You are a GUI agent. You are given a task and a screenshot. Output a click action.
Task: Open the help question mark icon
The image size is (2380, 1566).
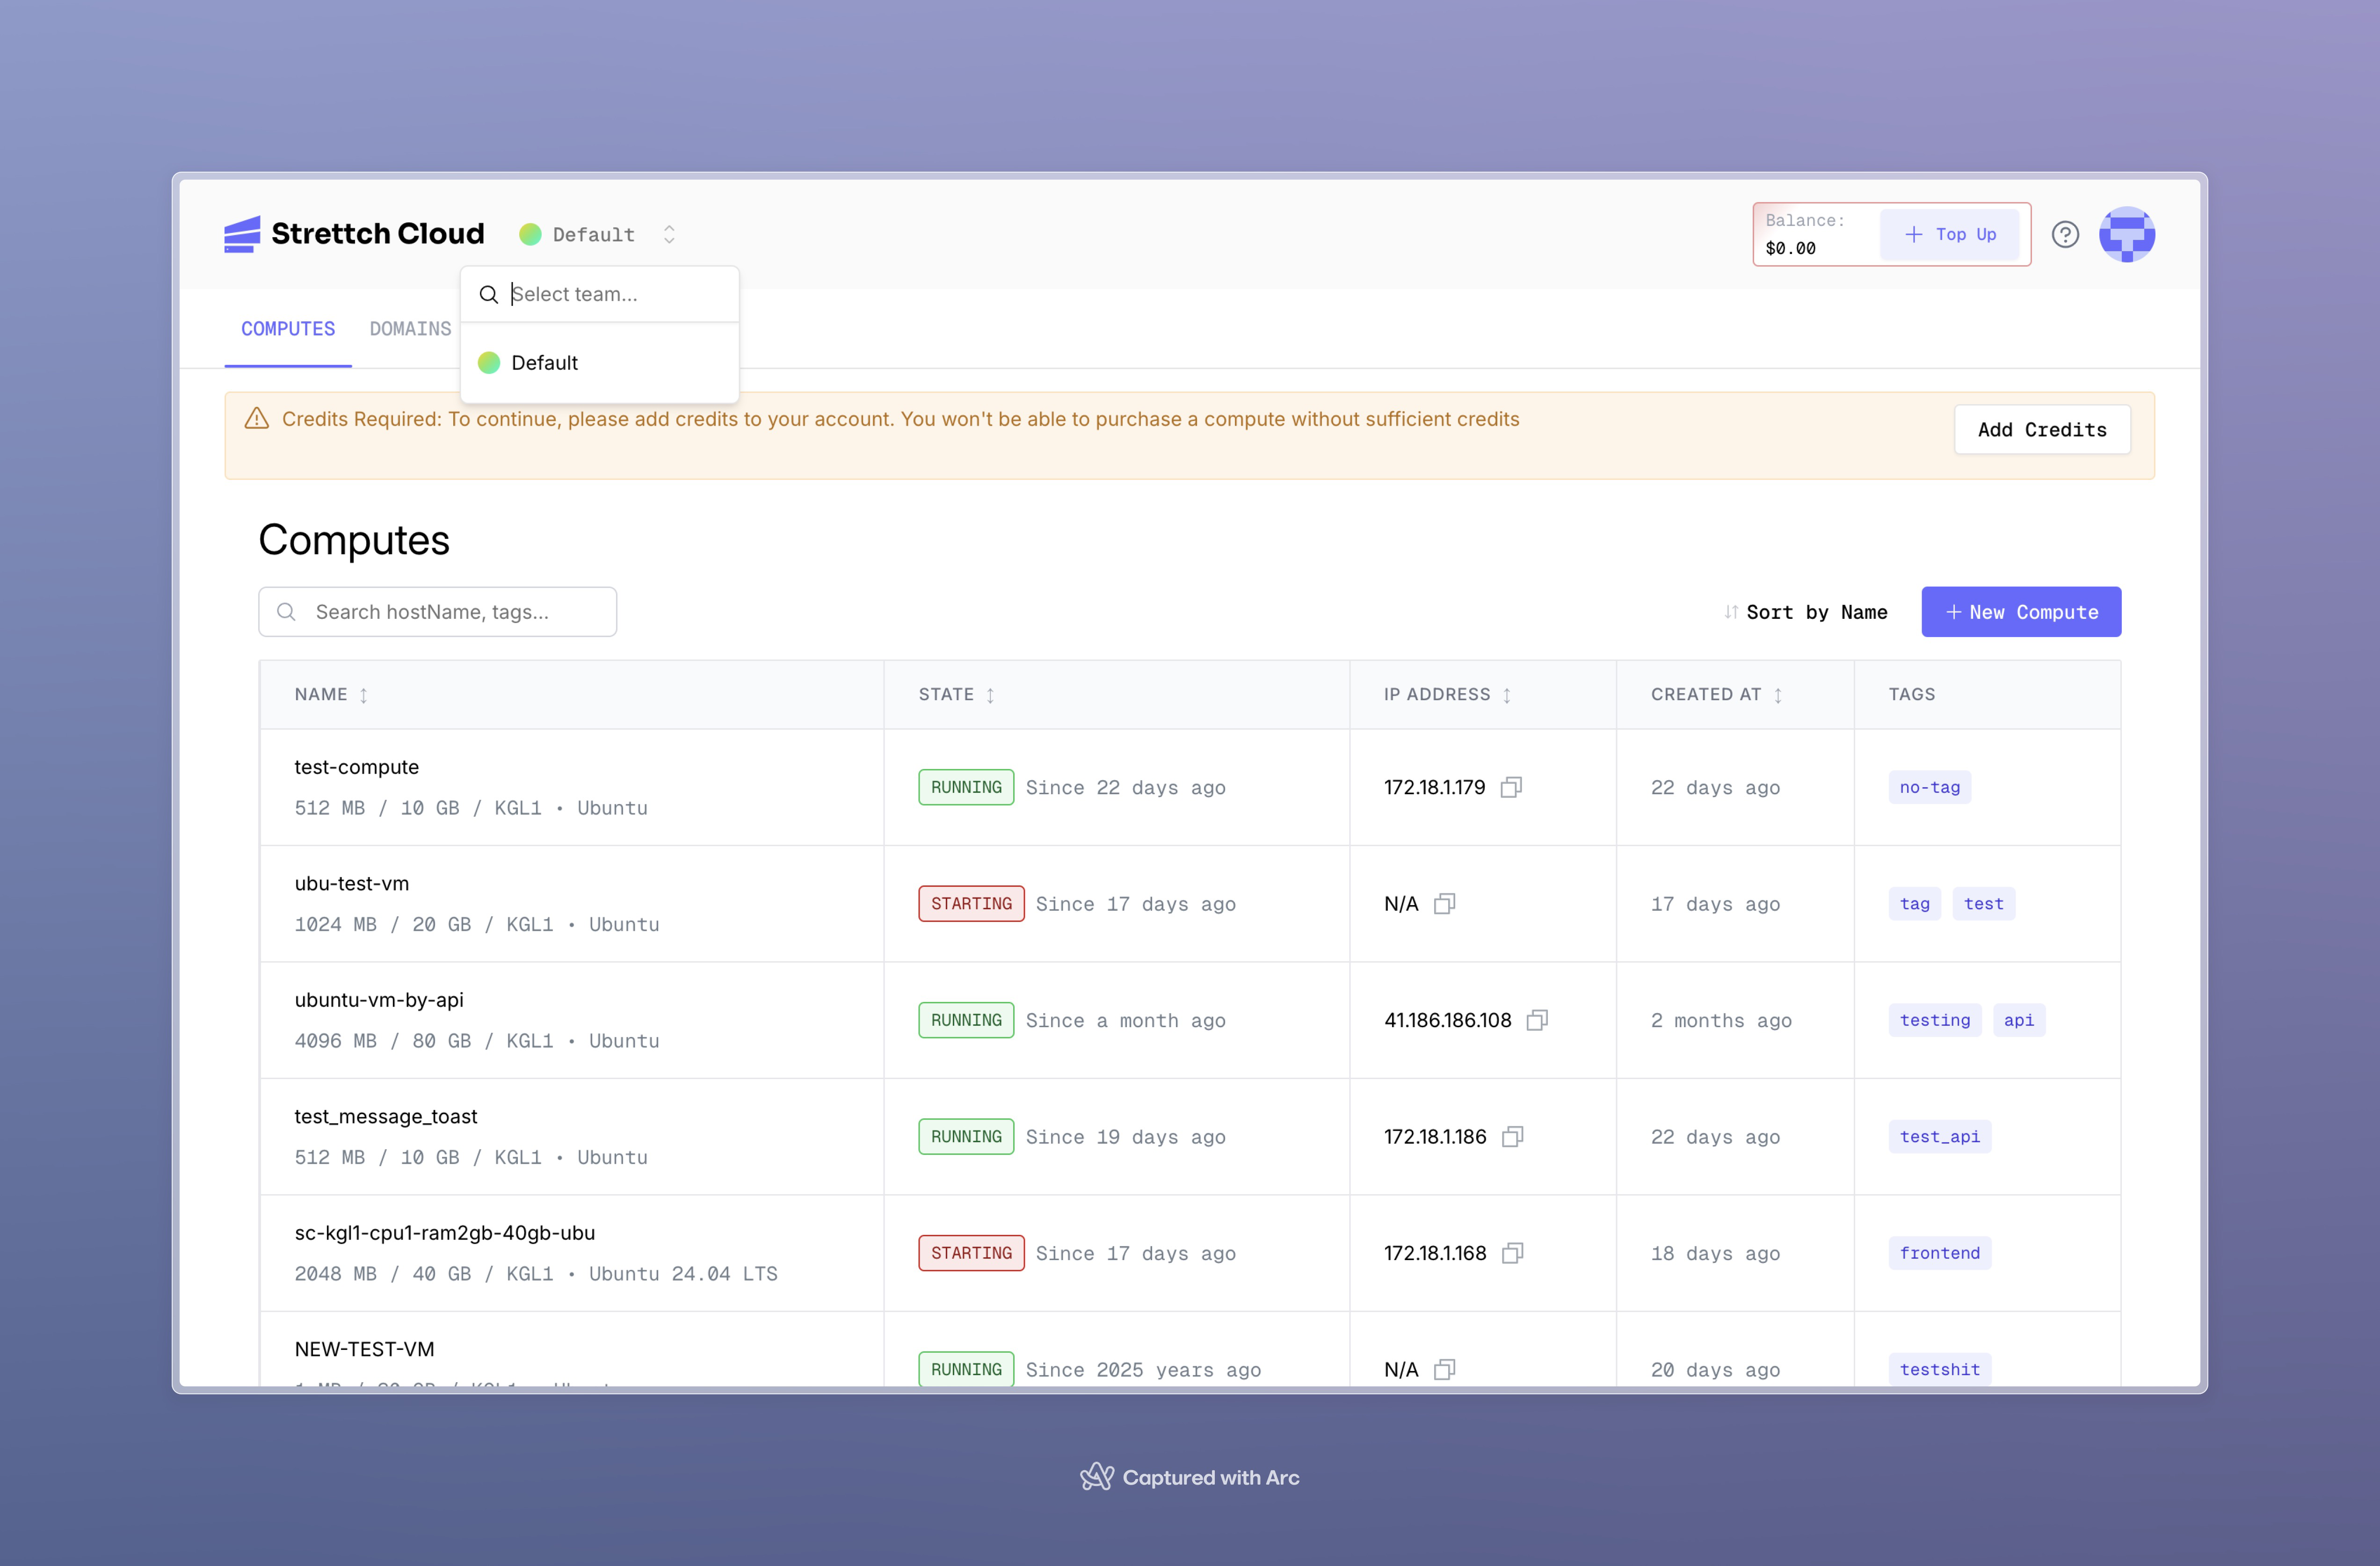tap(2065, 234)
